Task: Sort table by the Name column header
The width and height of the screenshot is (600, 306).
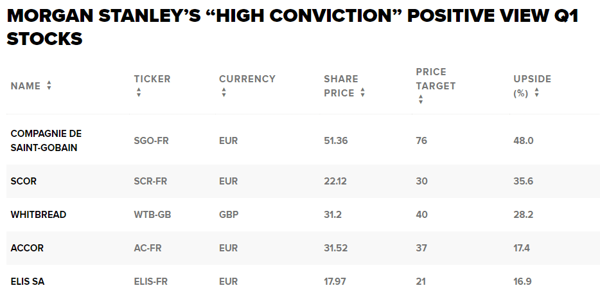Action: [x=26, y=86]
